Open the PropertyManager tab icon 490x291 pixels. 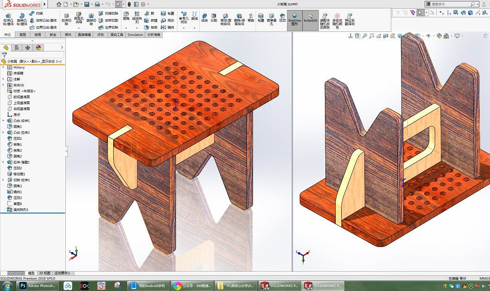[x=17, y=48]
